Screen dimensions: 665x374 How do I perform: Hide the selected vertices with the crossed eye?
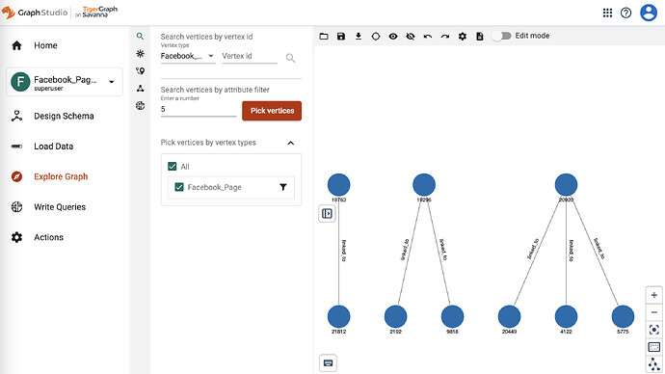click(x=411, y=37)
